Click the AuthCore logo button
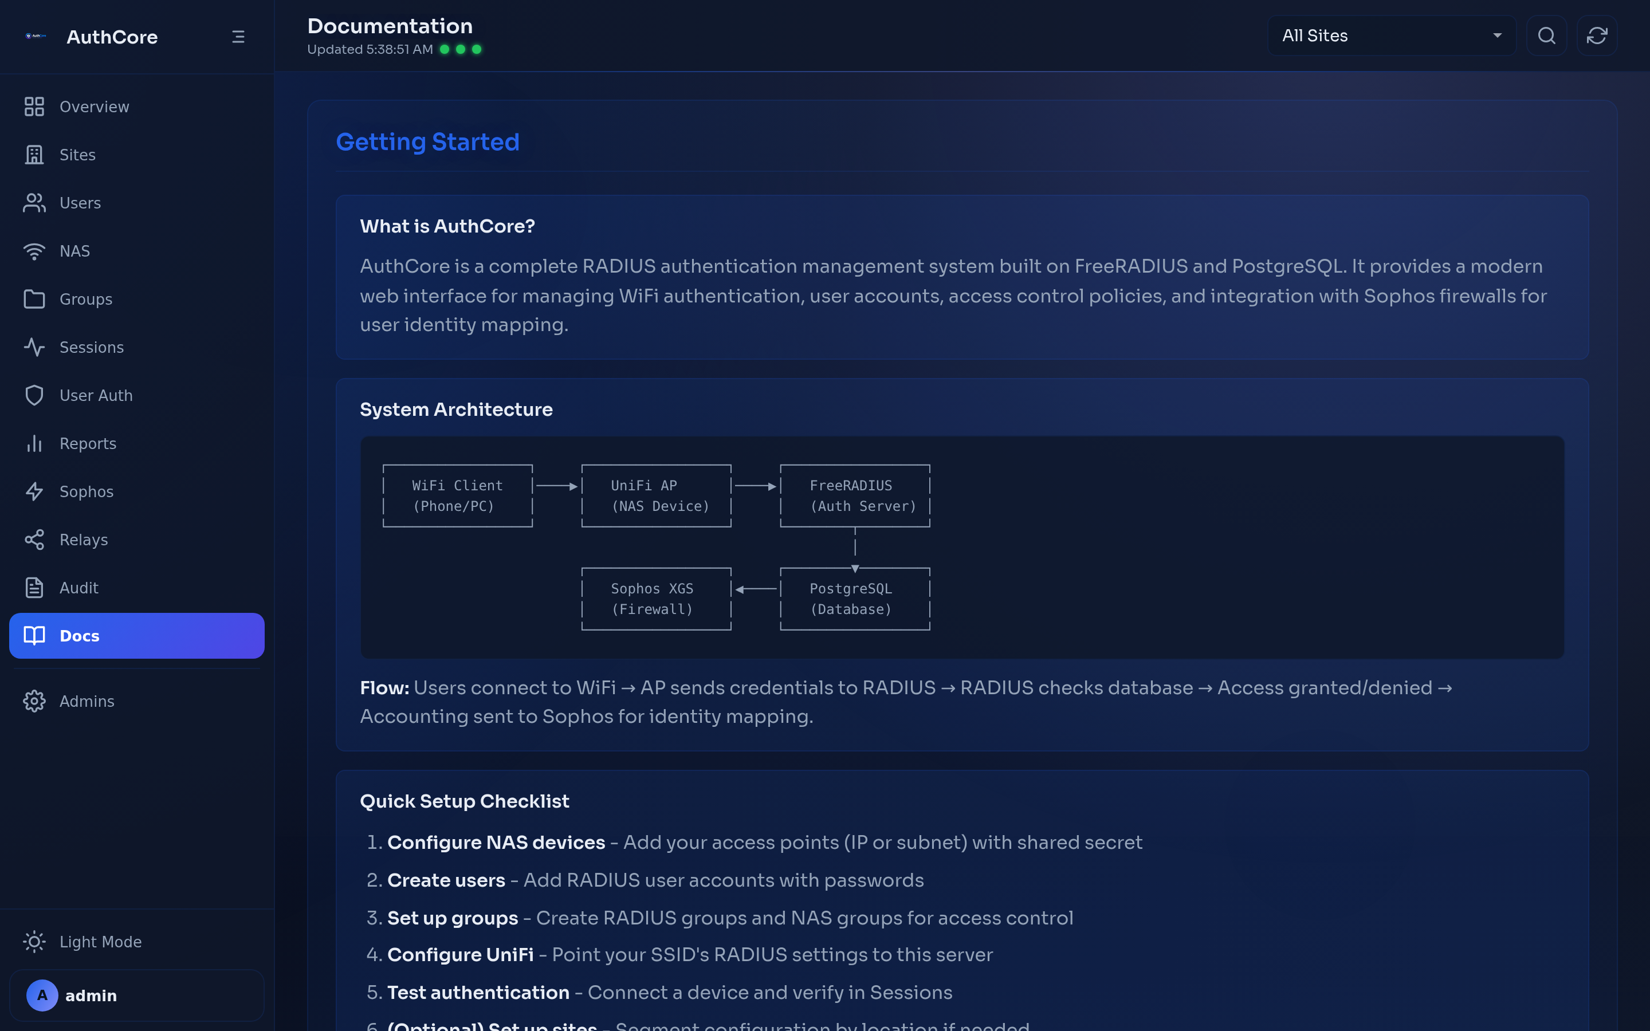Image resolution: width=1650 pixels, height=1031 pixels. [36, 37]
